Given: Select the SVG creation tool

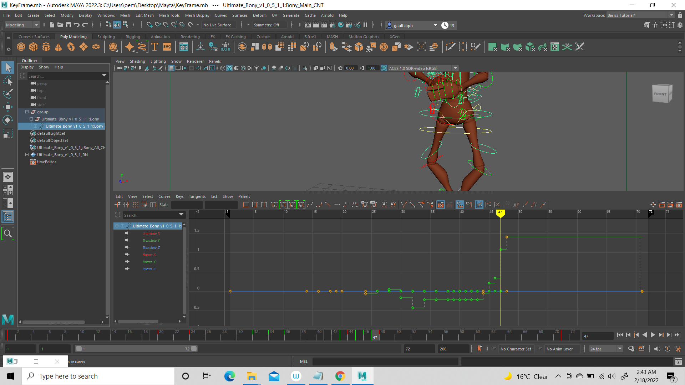Looking at the screenshot, I should (x=167, y=47).
